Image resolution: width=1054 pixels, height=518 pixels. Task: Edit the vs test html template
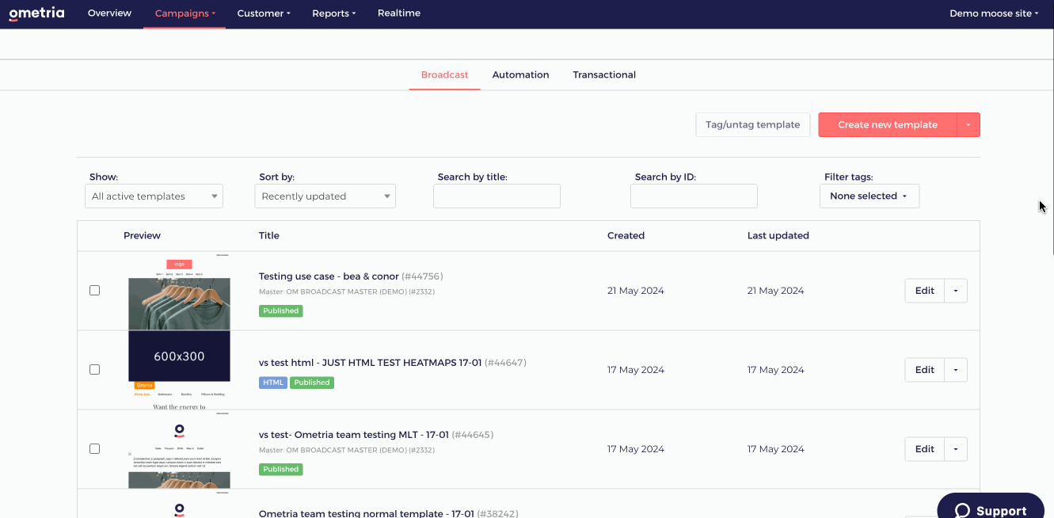(924, 370)
